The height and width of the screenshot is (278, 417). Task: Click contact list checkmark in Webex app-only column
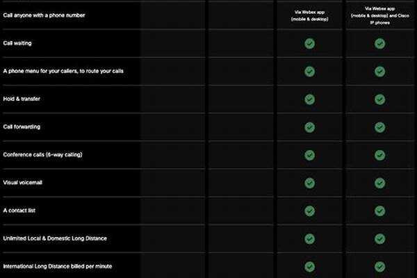pos(309,210)
